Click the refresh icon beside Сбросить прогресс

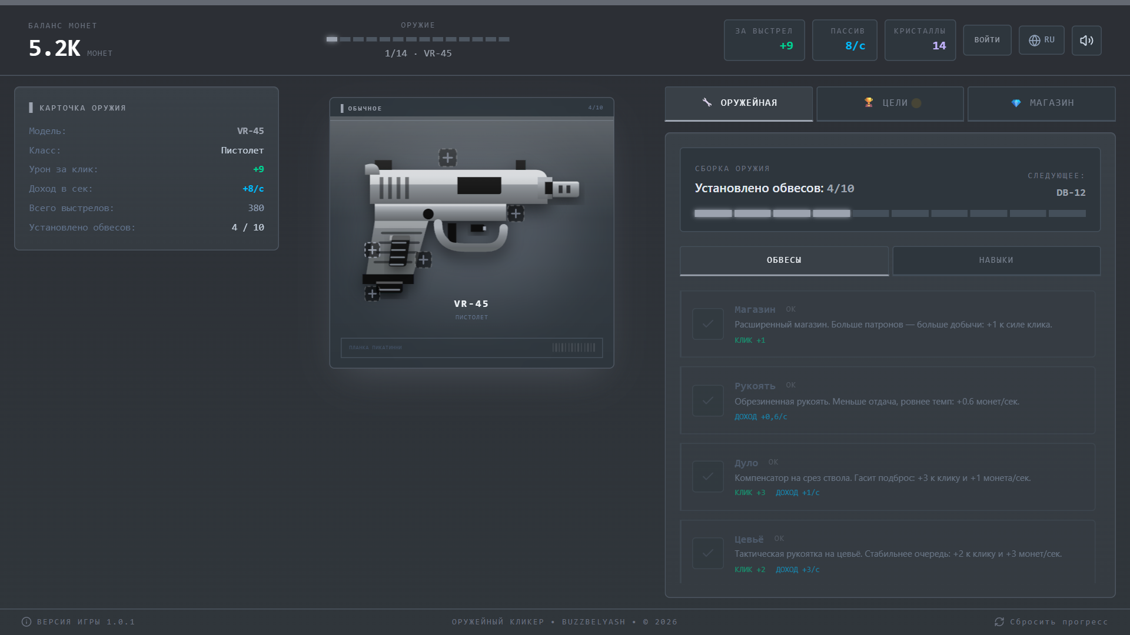(x=999, y=622)
